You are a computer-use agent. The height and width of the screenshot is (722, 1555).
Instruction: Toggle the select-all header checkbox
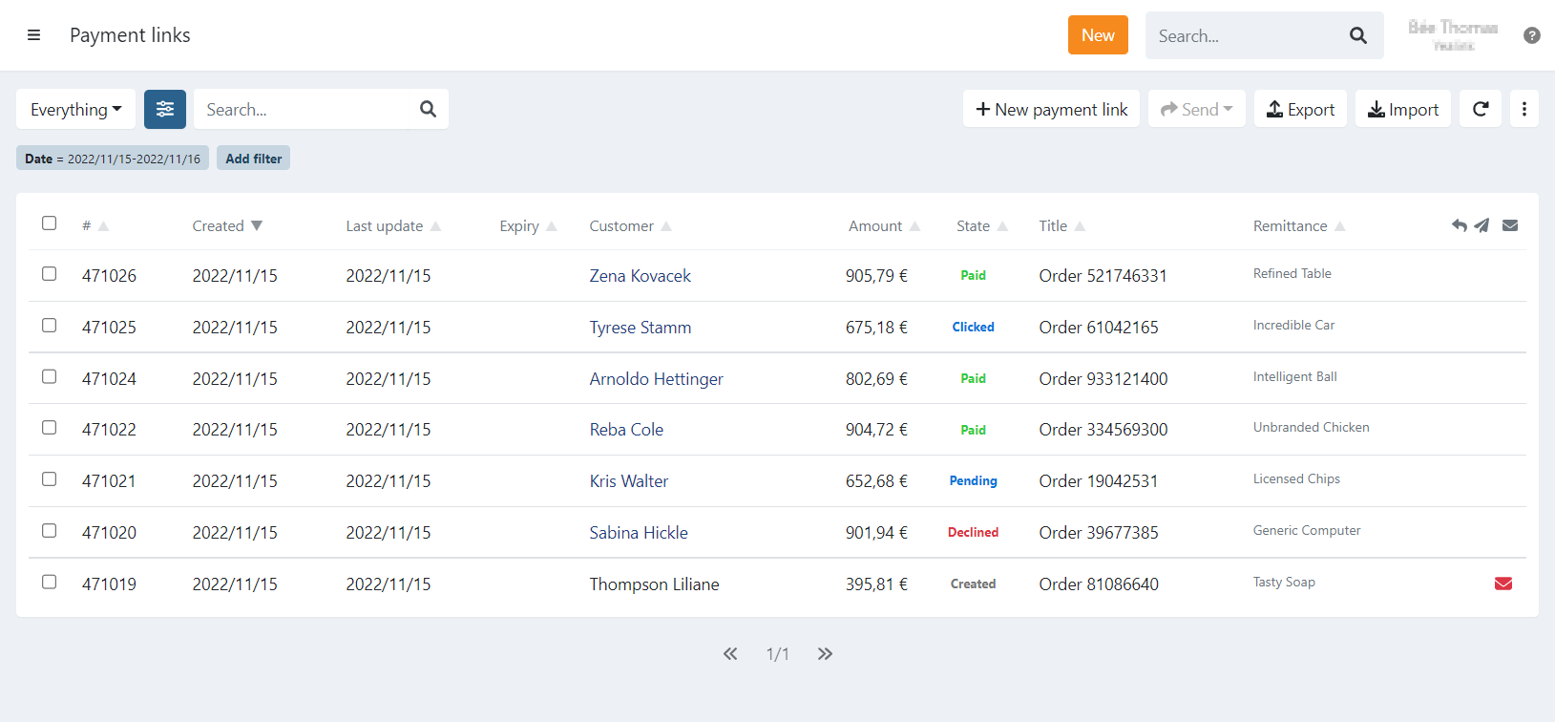tap(50, 223)
